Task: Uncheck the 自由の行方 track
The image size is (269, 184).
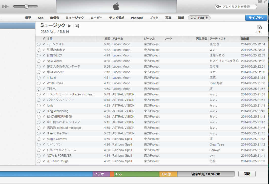Action: click(x=44, y=55)
